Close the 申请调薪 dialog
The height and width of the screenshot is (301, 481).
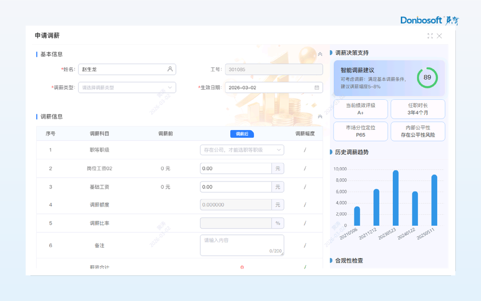coord(439,36)
